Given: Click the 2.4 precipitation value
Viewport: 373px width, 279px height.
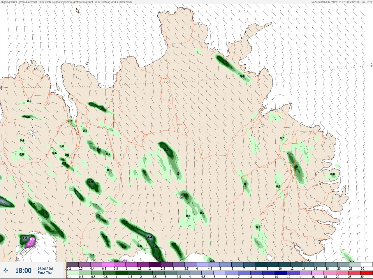Looking at the screenshot, I should pyautogui.click(x=64, y=163).
